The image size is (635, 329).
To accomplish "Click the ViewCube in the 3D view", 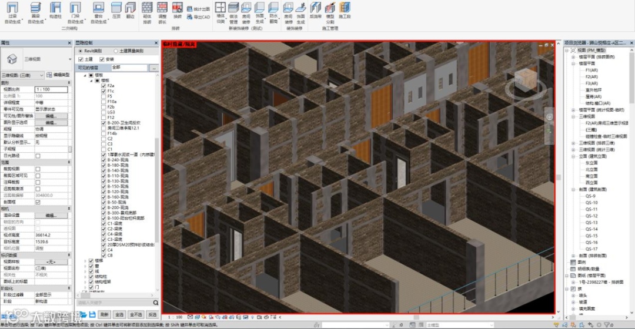I will pyautogui.click(x=526, y=79).
